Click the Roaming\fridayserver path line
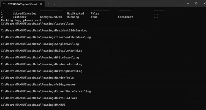Viewport: 206px width, 110px height. pos(38,84)
